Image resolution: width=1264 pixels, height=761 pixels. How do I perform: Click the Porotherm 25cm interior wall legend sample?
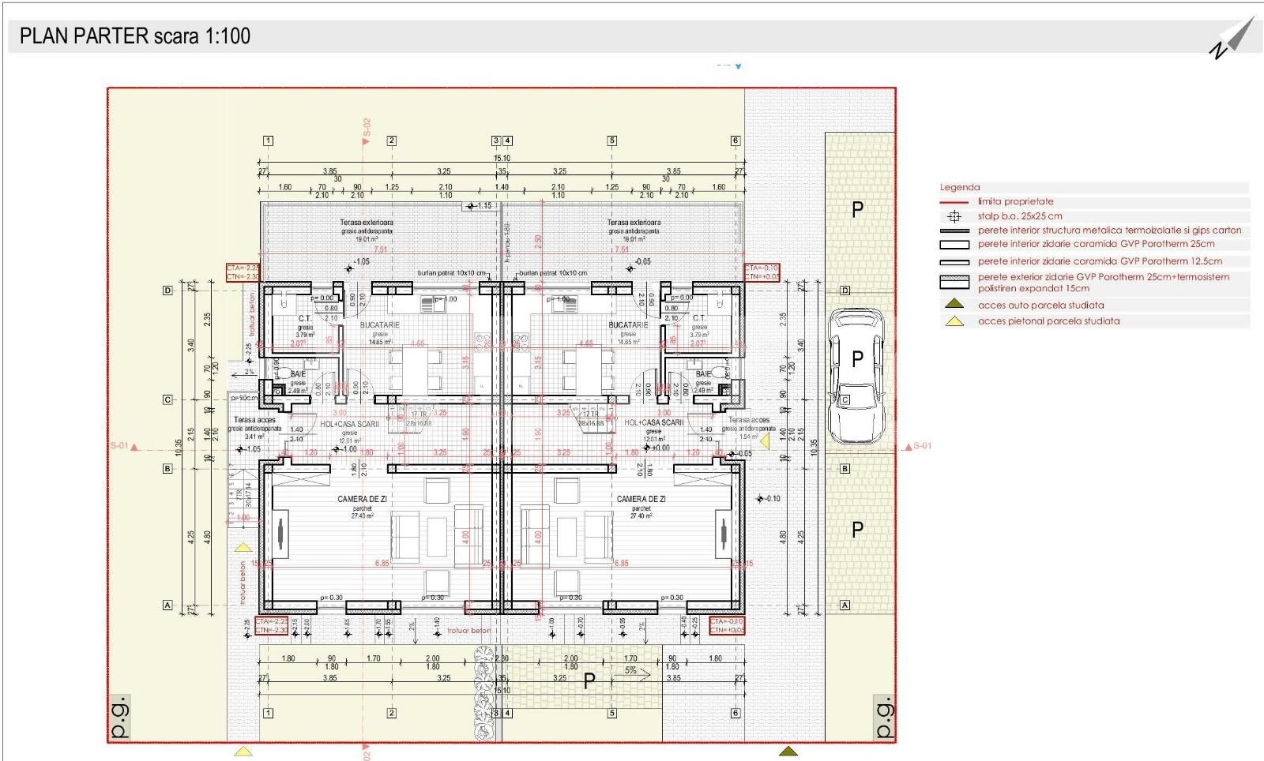click(x=954, y=245)
